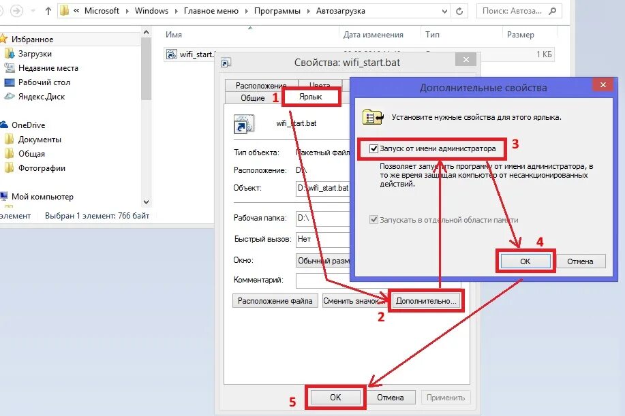Click the Forward navigation arrow in Explorer
The image size is (625, 416).
[16, 11]
